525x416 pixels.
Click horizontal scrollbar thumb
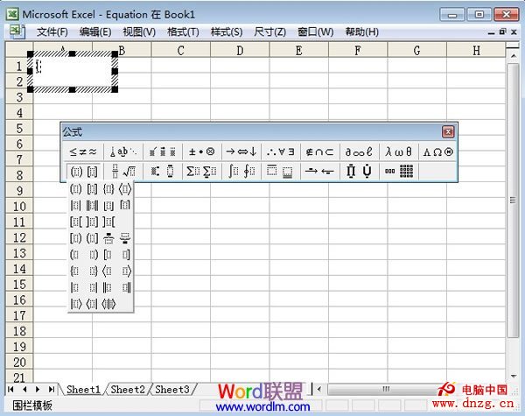click(x=386, y=389)
